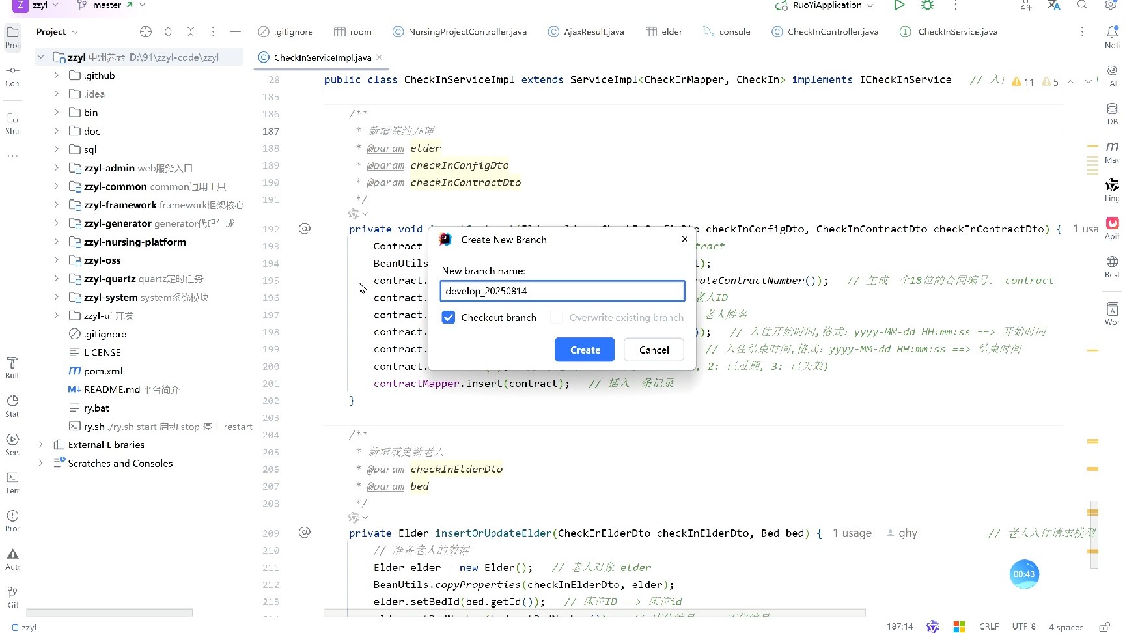The image size is (1125, 633).
Task: Expand the .github folder
Action: (57, 76)
